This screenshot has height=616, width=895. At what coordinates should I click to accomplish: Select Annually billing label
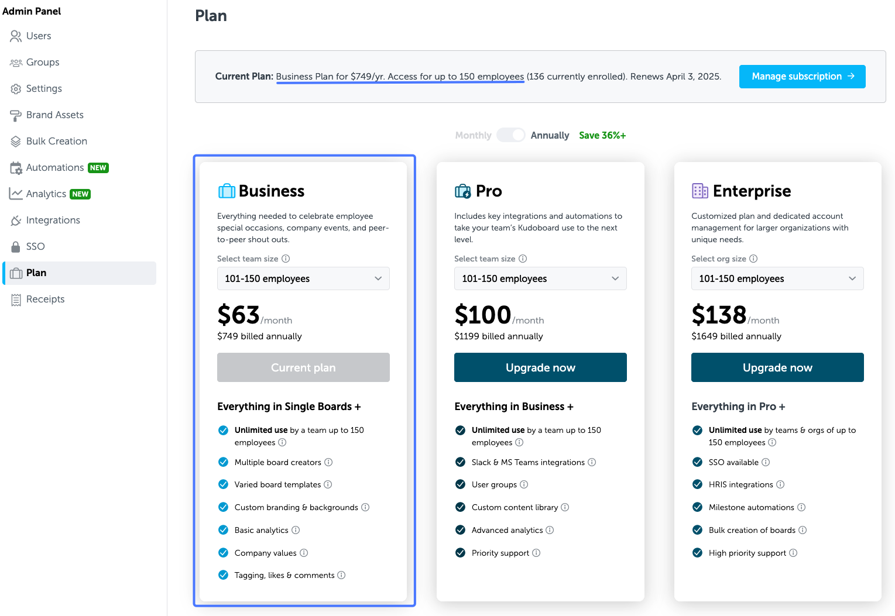point(550,135)
